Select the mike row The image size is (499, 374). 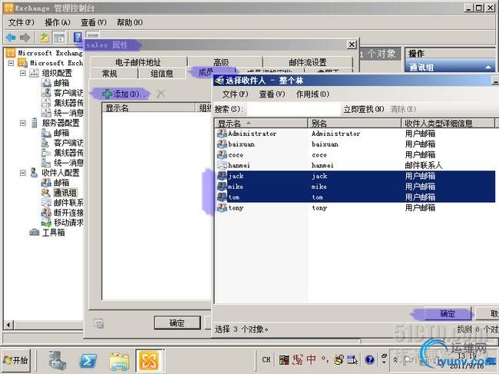(x=355, y=187)
